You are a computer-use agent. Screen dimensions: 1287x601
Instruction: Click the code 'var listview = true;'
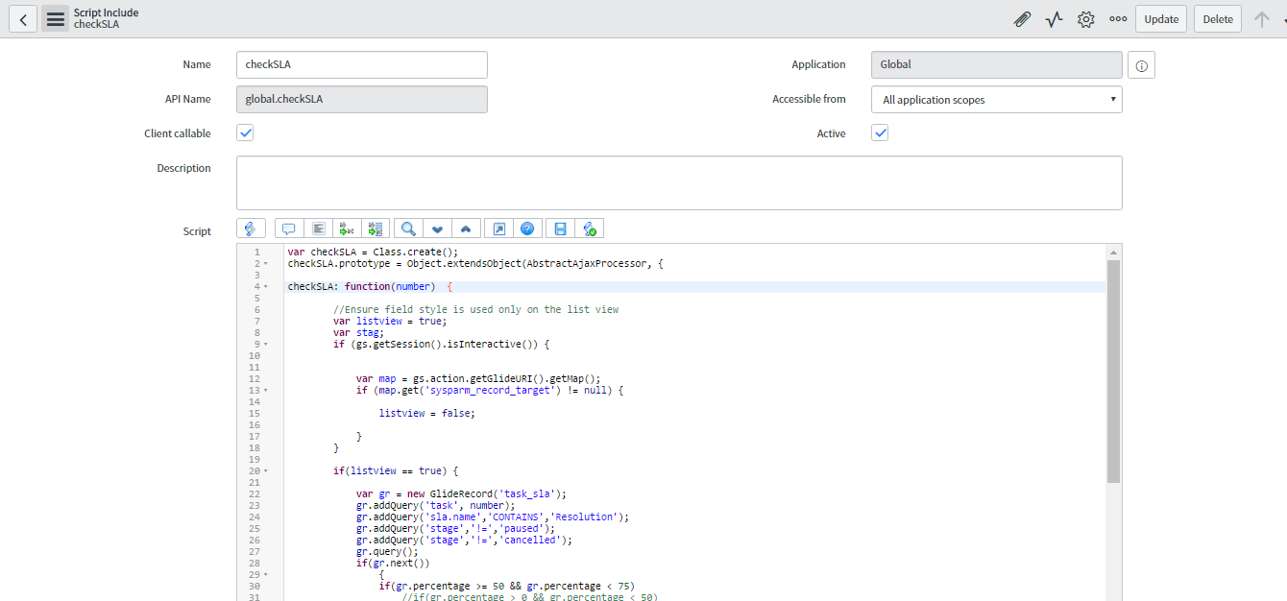tap(390, 321)
